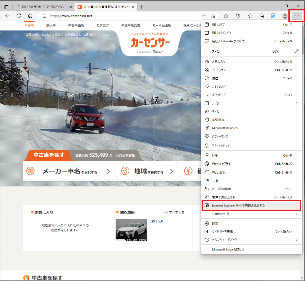The image size is (305, 281).
Task: Add this page to favorites star
Action: [213, 16]
